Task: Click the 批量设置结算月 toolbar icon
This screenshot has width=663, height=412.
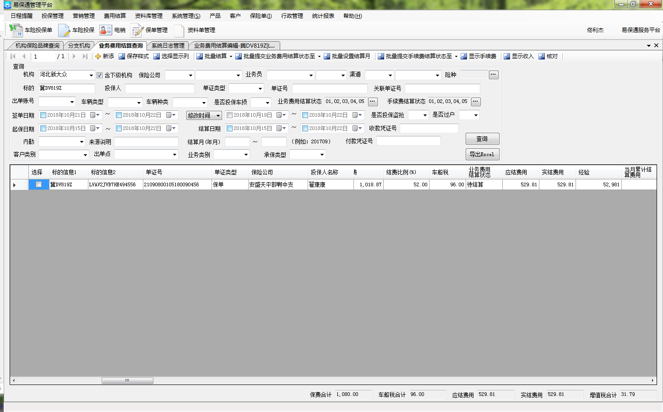Action: tap(327, 56)
